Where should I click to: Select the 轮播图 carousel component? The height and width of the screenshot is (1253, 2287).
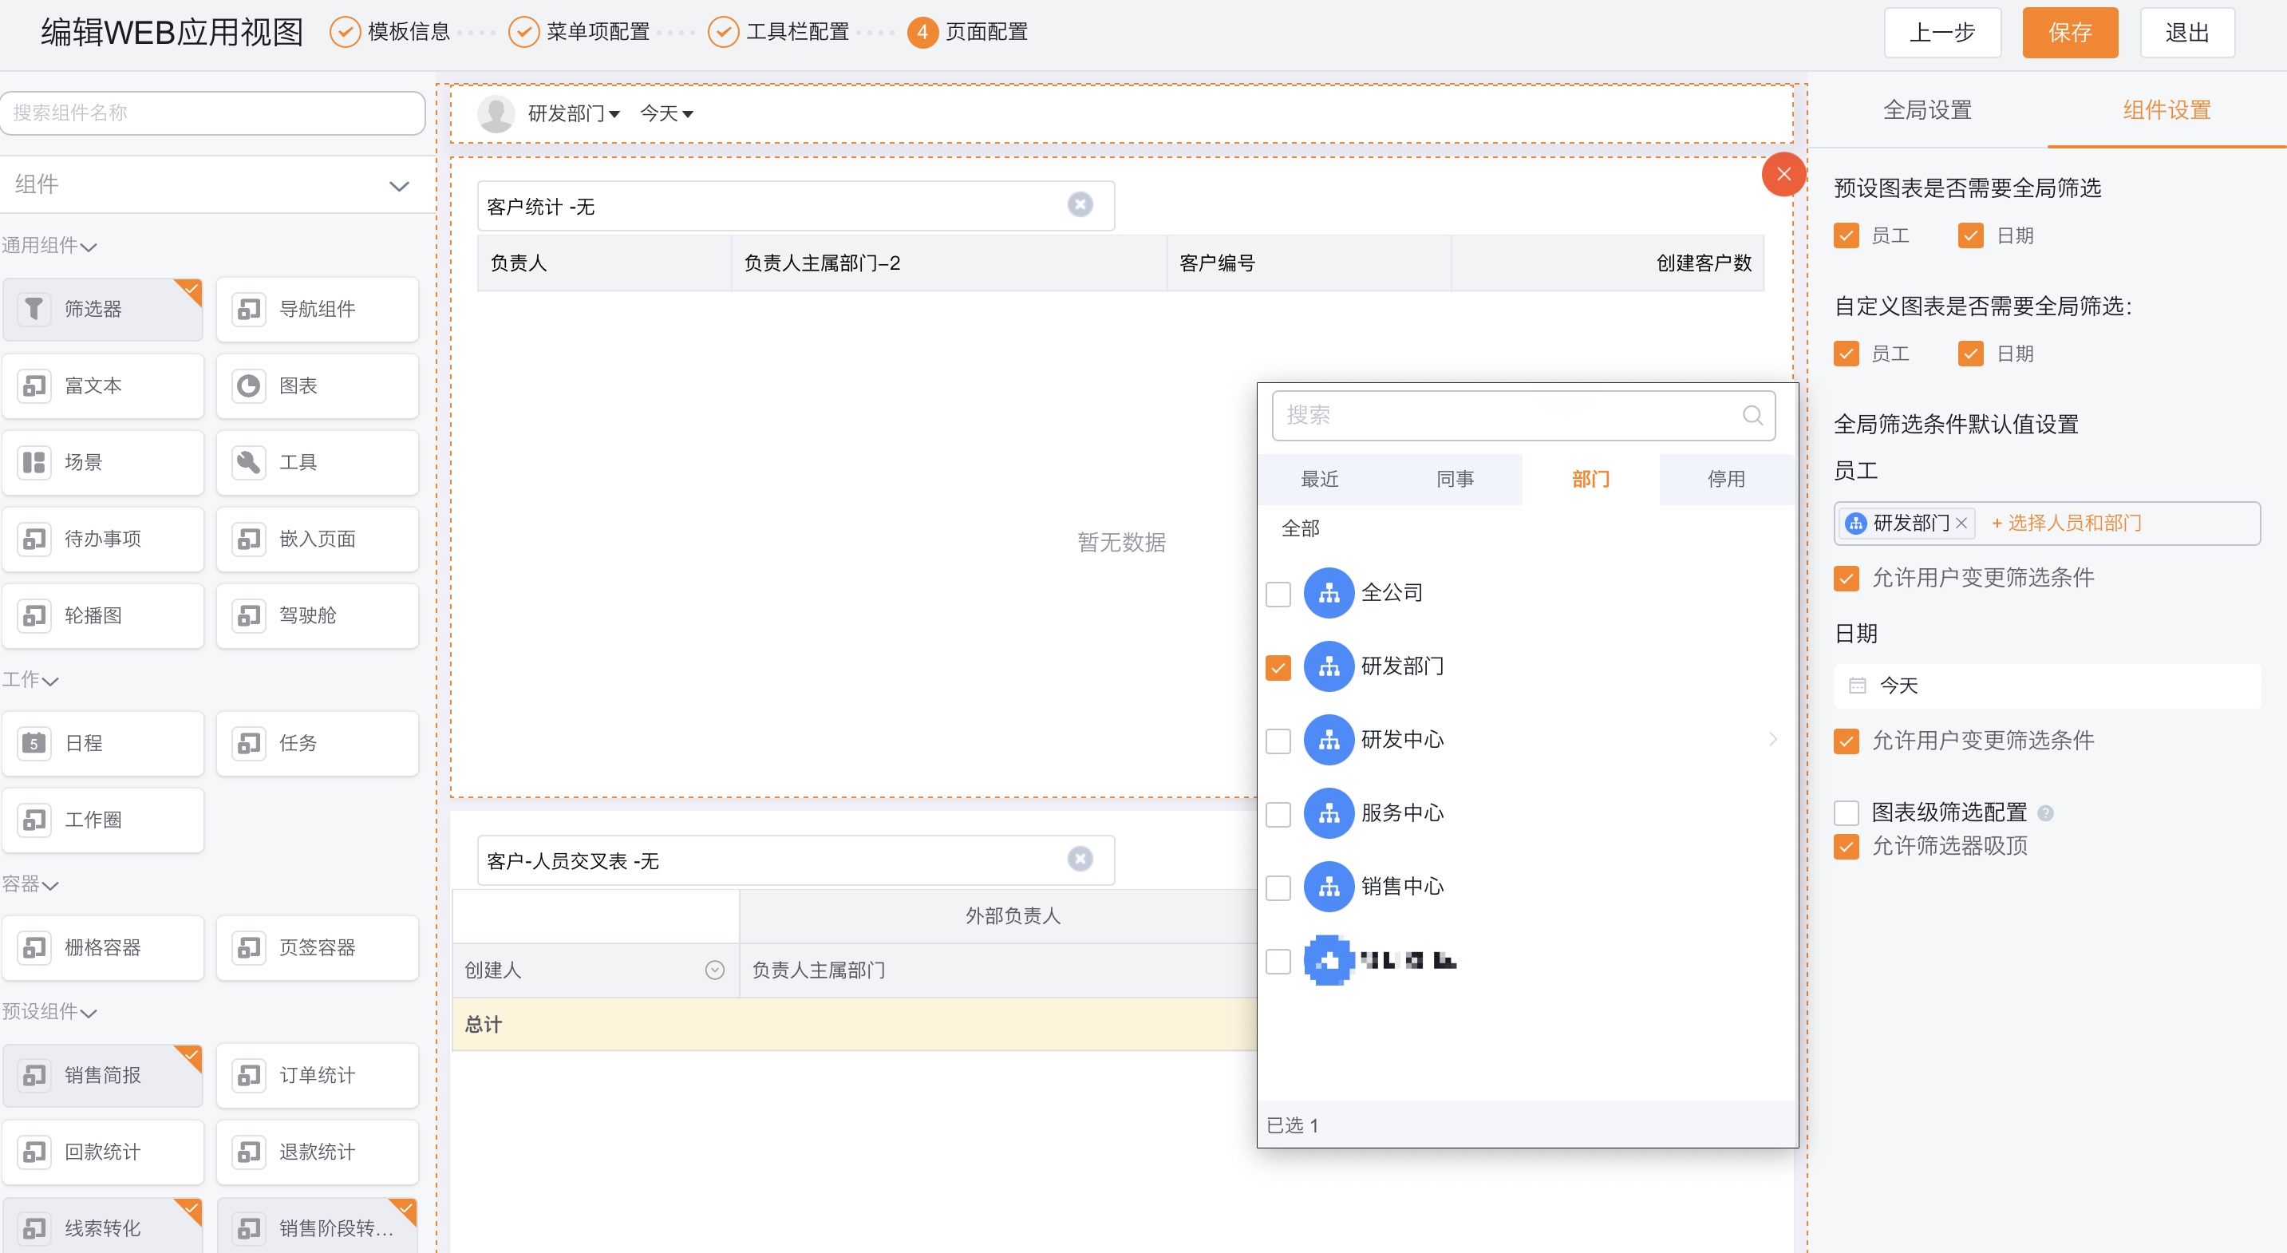[102, 615]
